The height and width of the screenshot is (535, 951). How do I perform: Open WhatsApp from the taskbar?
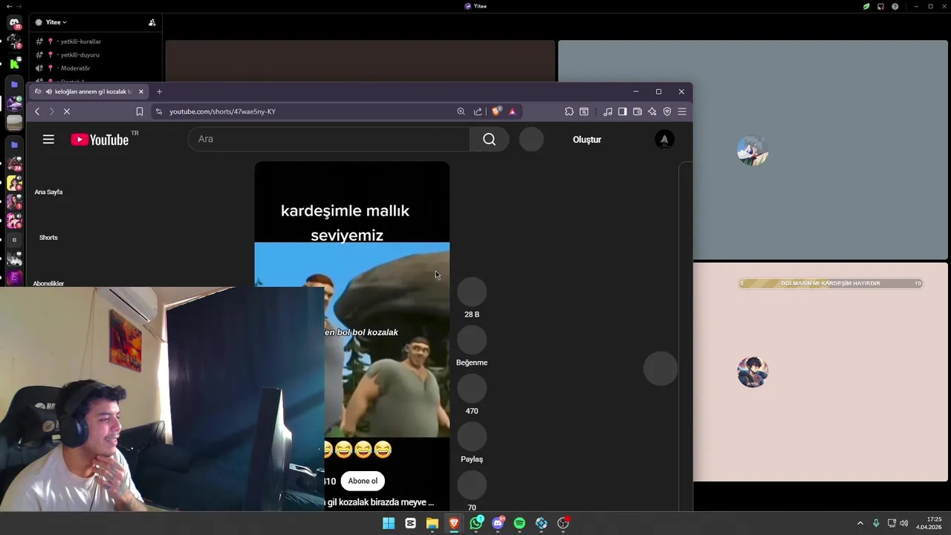click(x=476, y=523)
